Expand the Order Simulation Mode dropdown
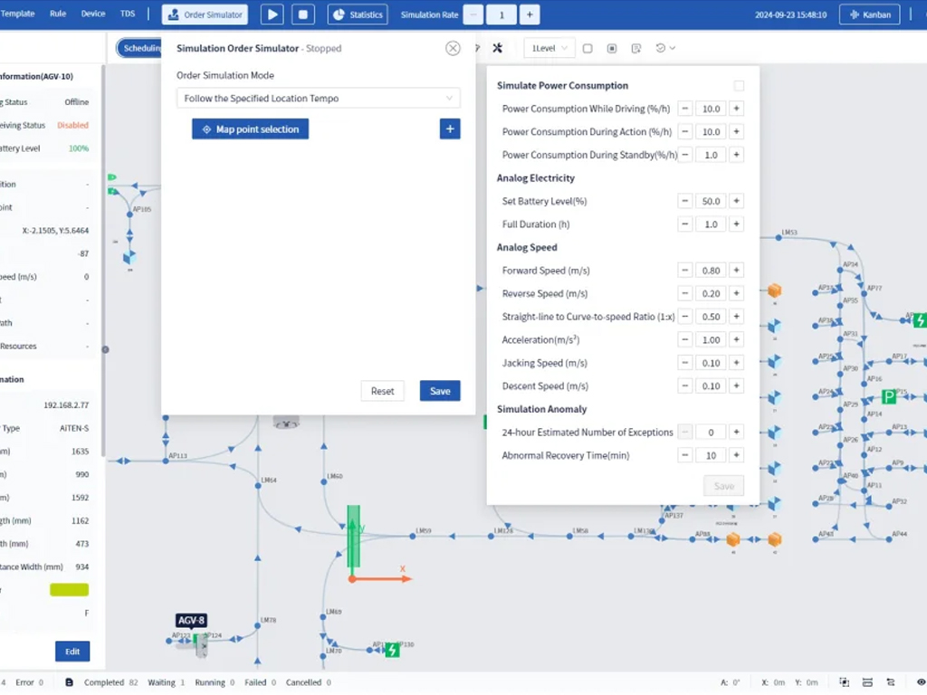Viewport: 927px width, 695px height. [x=318, y=99]
